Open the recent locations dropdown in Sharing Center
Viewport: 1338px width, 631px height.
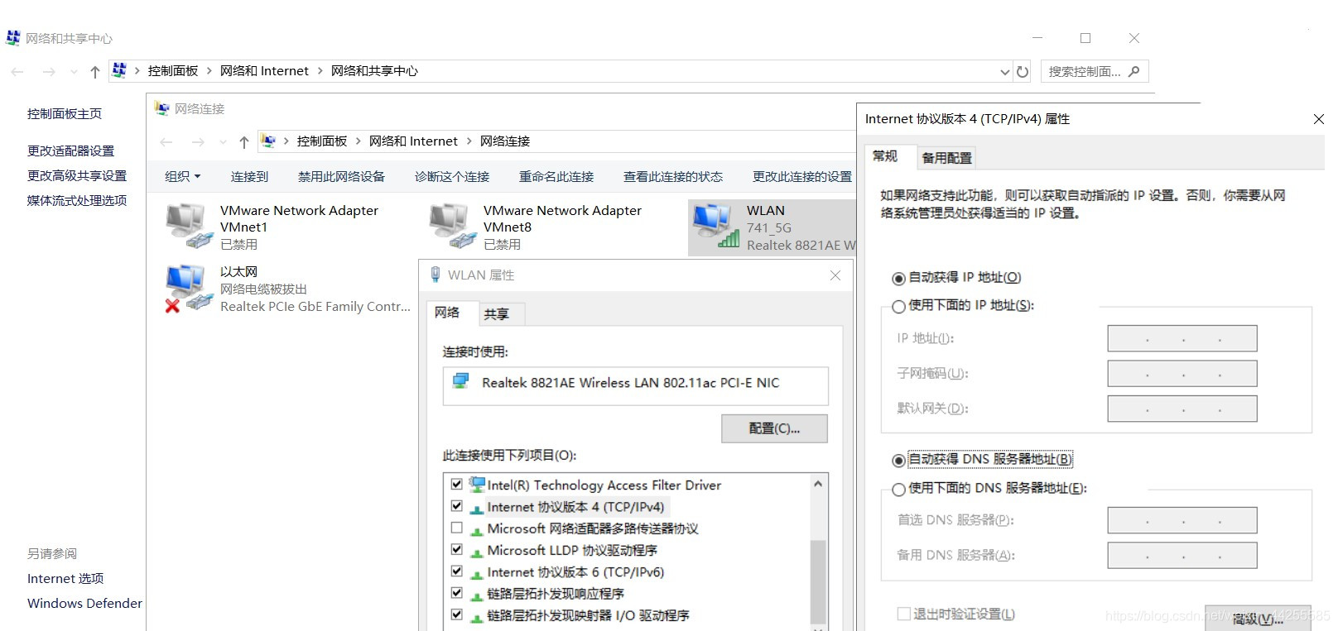74,72
